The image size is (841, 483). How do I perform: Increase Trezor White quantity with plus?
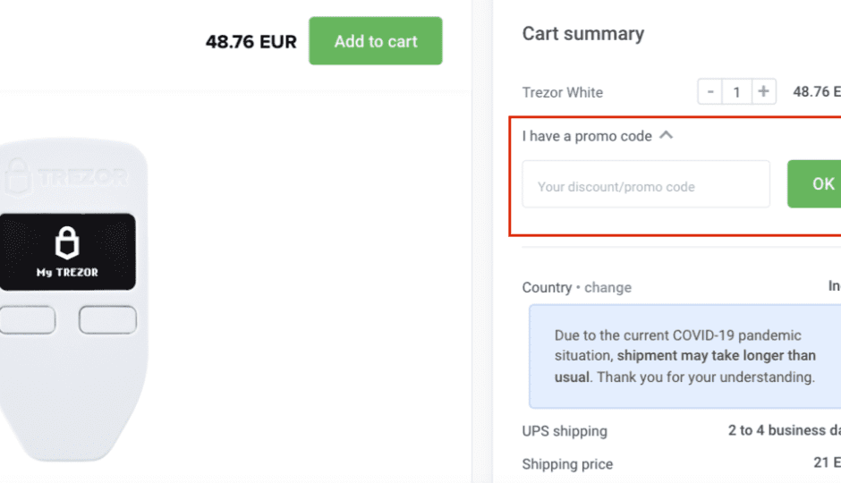coord(763,91)
